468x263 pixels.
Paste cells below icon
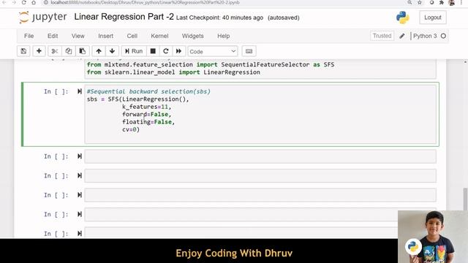pyautogui.click(x=83, y=51)
